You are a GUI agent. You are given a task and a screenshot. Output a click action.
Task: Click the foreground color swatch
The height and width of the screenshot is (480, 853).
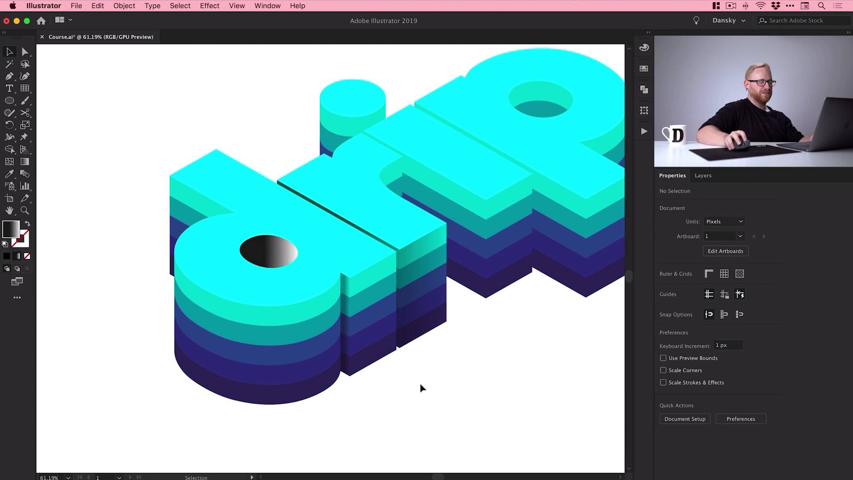point(9,228)
